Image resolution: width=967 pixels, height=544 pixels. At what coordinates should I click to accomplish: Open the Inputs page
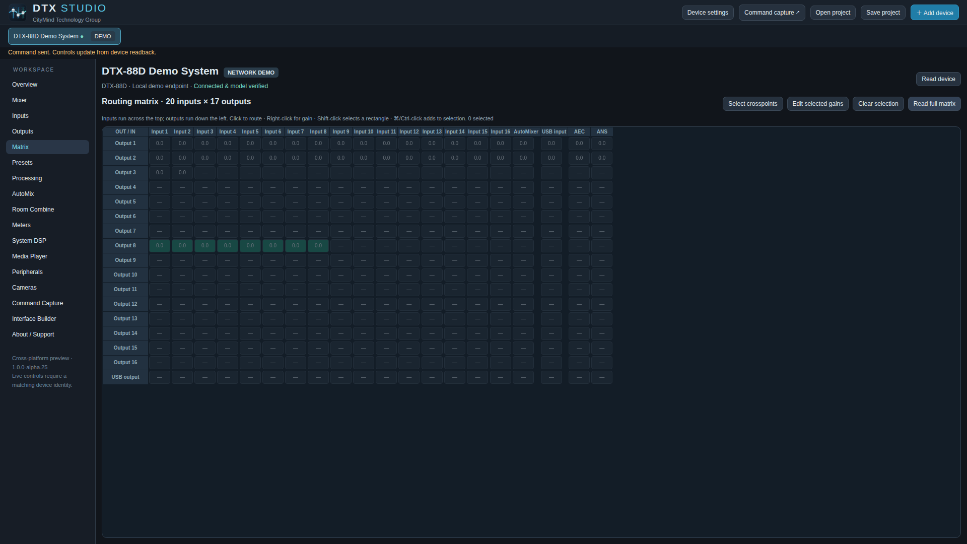pyautogui.click(x=47, y=116)
